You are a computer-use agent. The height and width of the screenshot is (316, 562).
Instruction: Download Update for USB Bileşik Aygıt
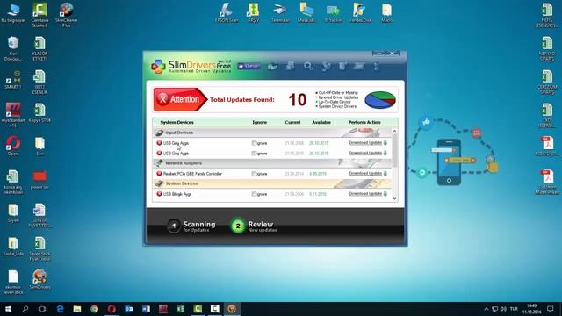point(365,193)
